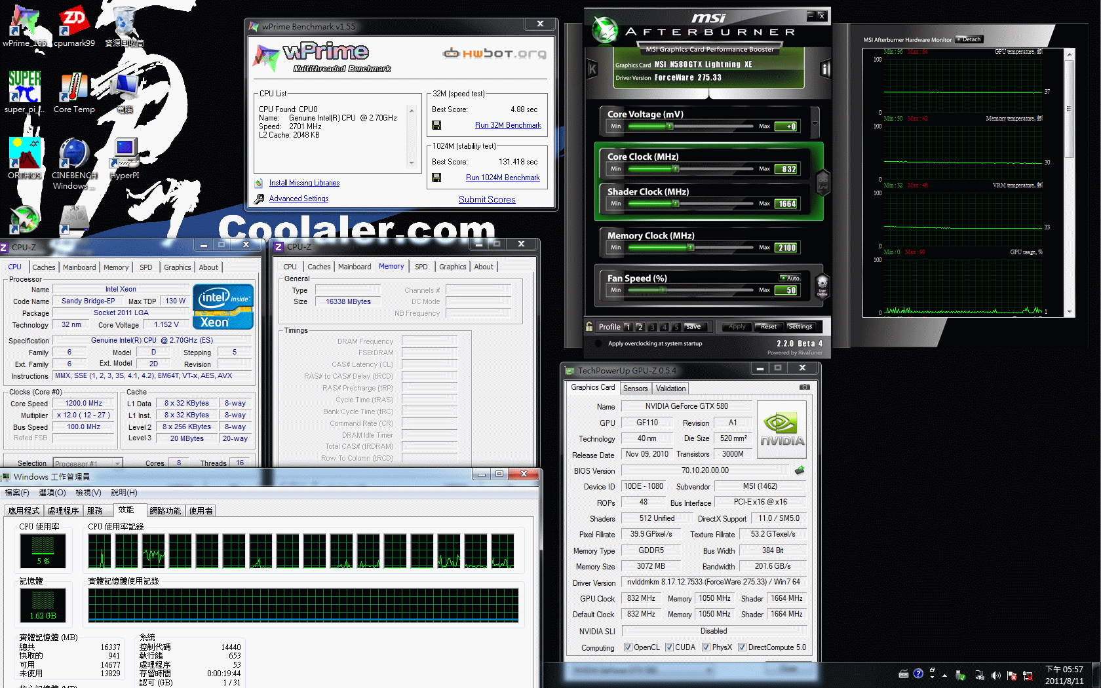Open the Validation tab in GPU-Z

[x=670, y=389]
